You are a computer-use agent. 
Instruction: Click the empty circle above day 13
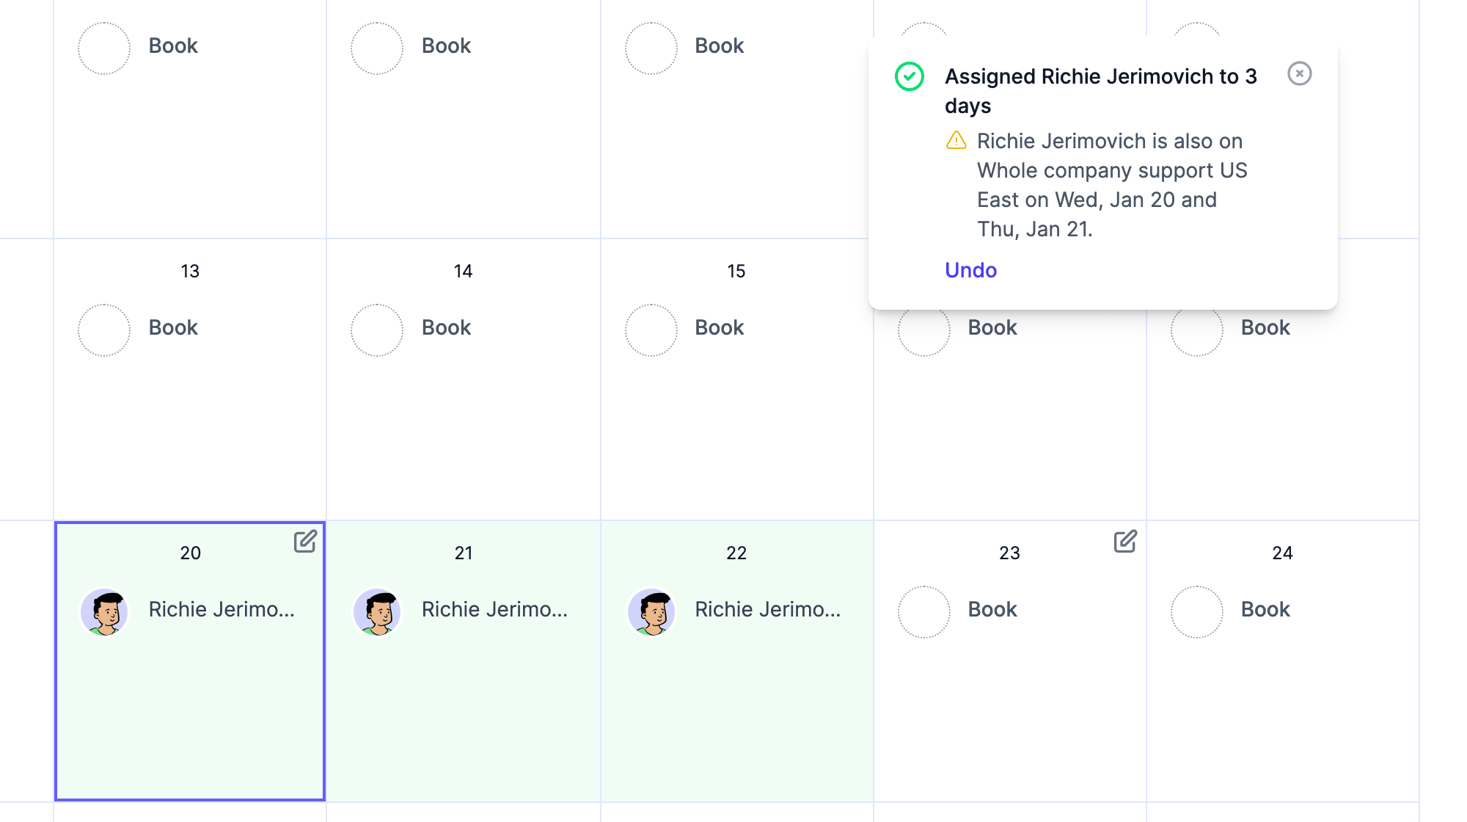pos(104,48)
